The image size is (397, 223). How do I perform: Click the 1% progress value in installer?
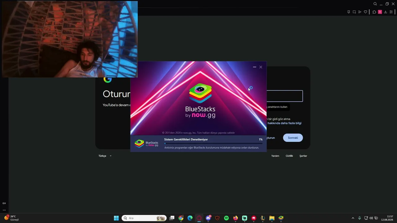point(261,139)
